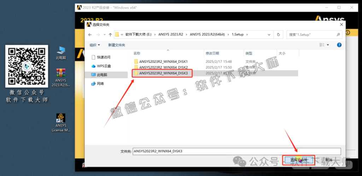
Task: Go forward using the right arrow button
Action: tap(98, 35)
